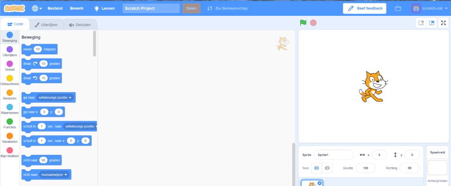Enter full screen stage mode

pos(443,23)
